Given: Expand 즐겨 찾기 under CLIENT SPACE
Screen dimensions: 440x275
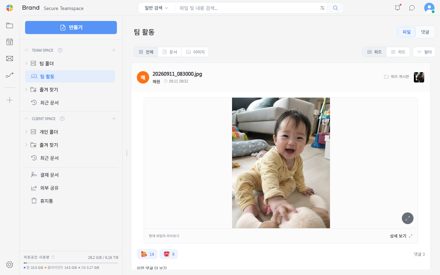Looking at the screenshot, I should point(26,145).
